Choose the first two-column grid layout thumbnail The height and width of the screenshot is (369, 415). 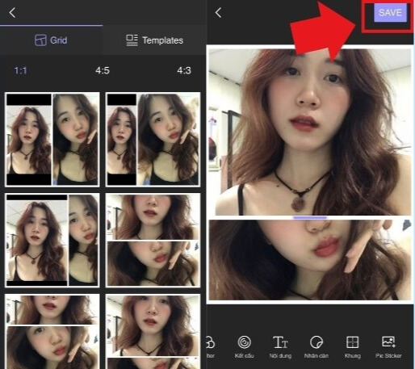pyautogui.click(x=52, y=140)
